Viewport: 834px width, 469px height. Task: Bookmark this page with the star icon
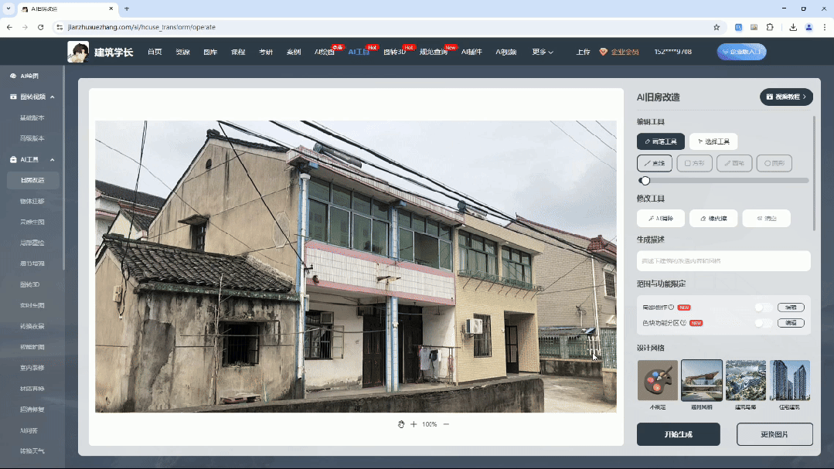(x=717, y=27)
